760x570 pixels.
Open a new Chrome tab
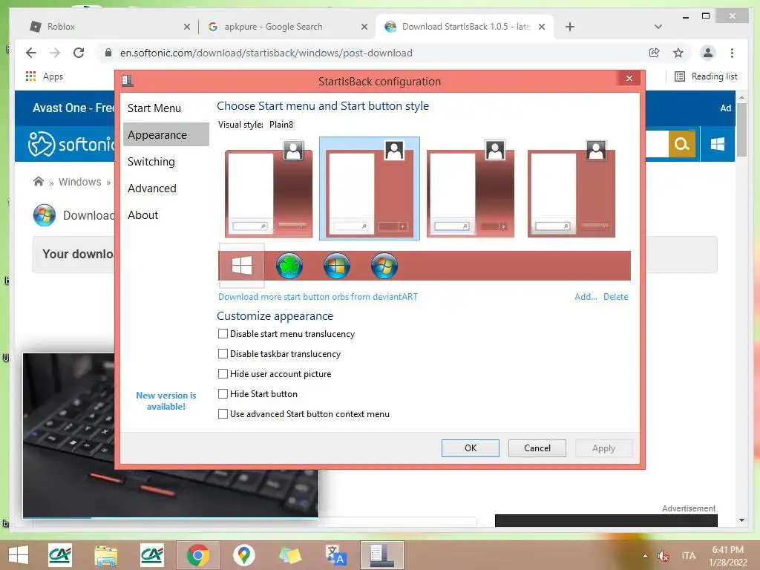click(570, 27)
